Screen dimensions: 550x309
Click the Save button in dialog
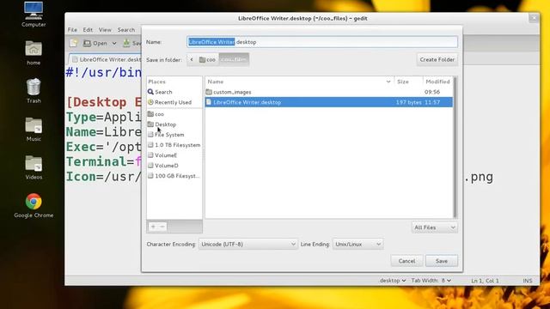(442, 261)
